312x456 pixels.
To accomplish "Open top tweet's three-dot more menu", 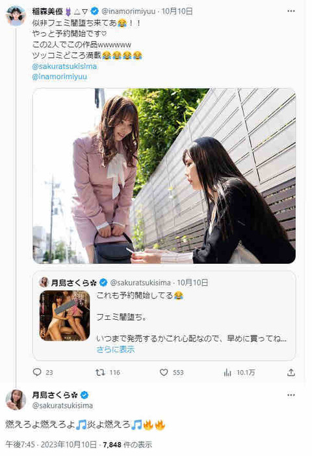I will click(x=291, y=11).
